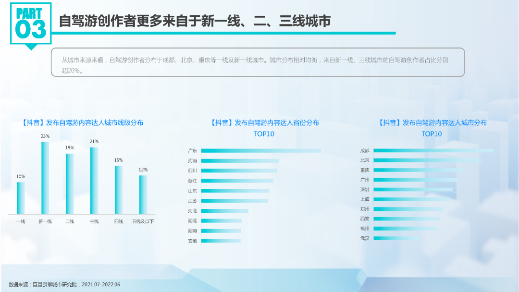
Task: Click the gray summary text box
Action: [258, 62]
